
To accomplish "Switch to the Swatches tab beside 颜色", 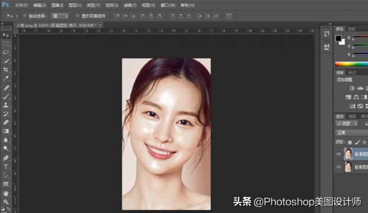I will coord(351,29).
